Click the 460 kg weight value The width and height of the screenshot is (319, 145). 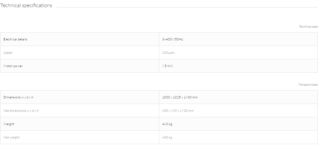pyautogui.click(x=167, y=124)
